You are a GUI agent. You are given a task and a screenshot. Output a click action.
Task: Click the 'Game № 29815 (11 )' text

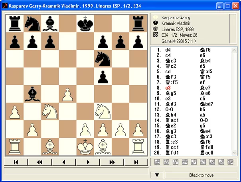click(x=179, y=41)
